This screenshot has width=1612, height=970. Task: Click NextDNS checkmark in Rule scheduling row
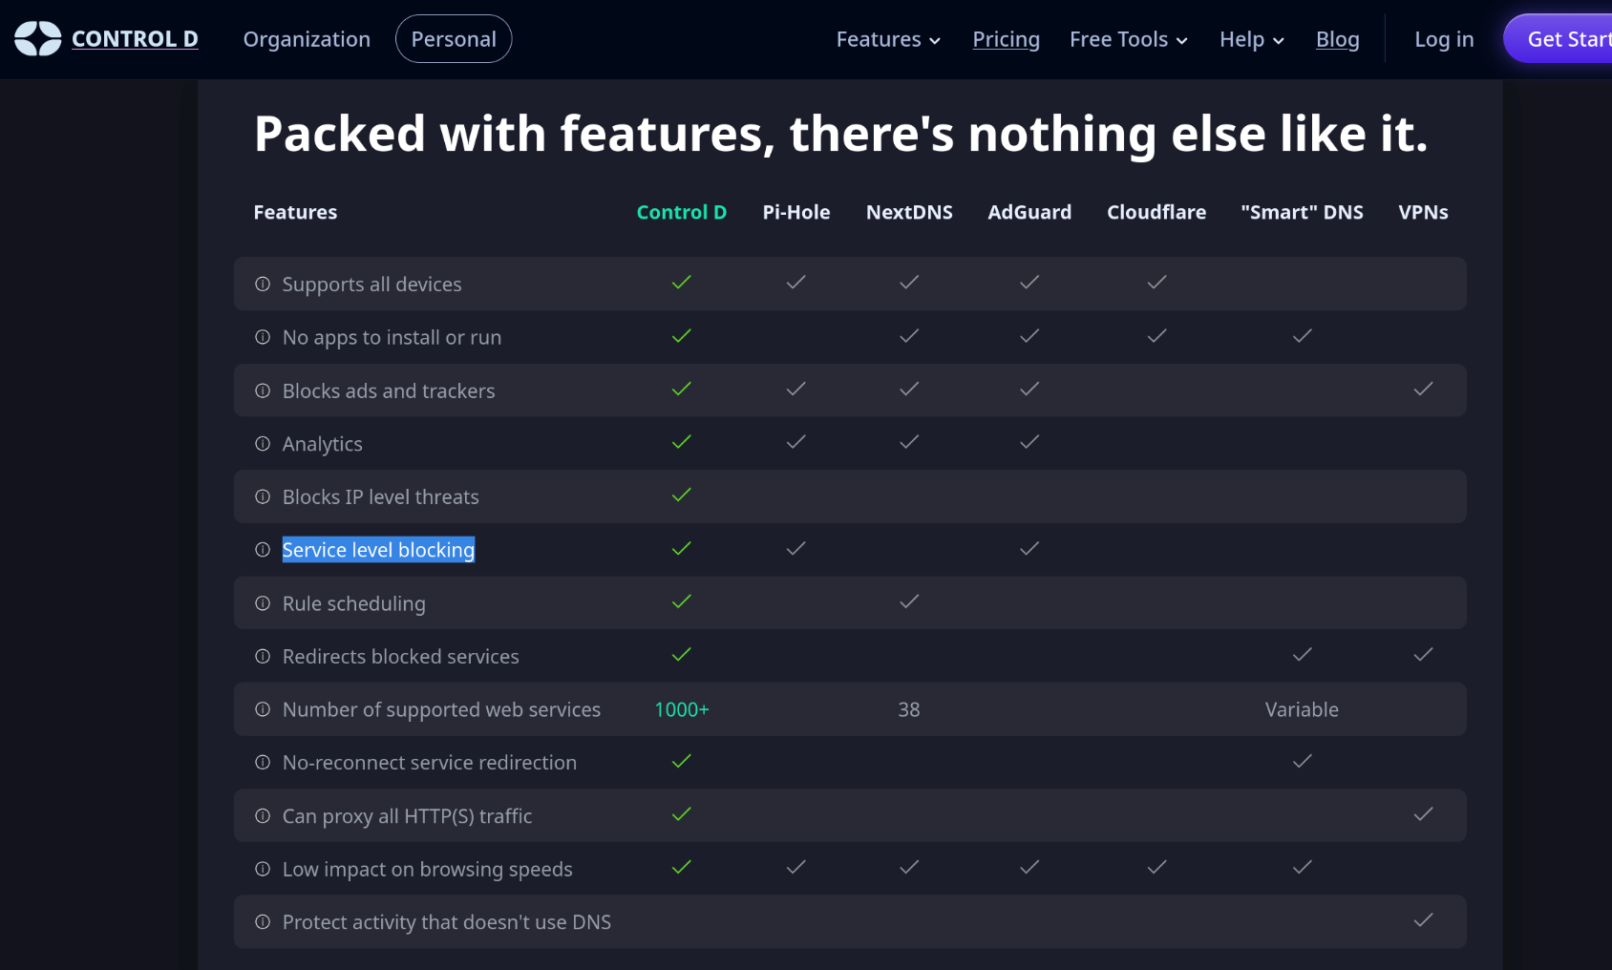[x=909, y=601]
